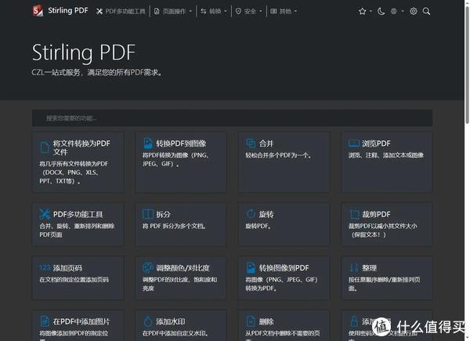The image size is (470, 341).
Task: Open 浏览PDF tool title
Action: (376, 143)
